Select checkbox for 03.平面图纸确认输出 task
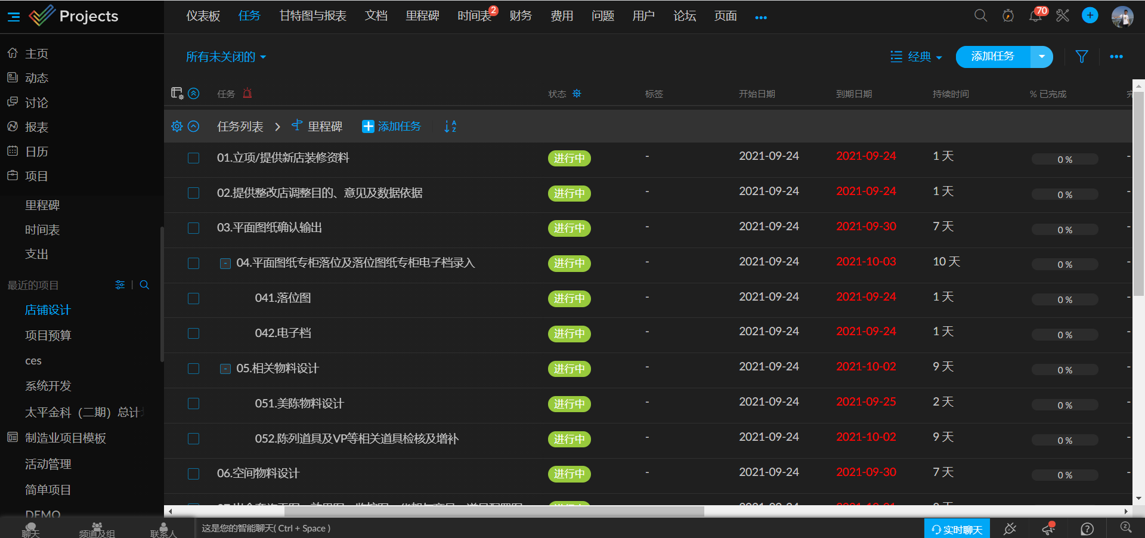The height and width of the screenshot is (538, 1145). pyautogui.click(x=194, y=228)
